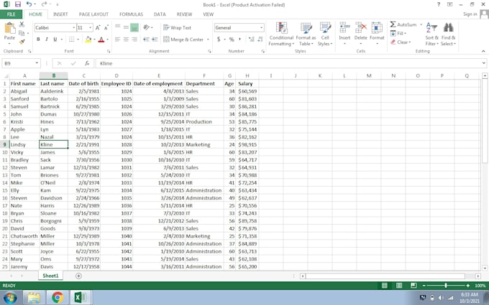Image resolution: width=489 pixels, height=305 pixels.
Task: Open the Format cells menu icon
Action: tap(377, 28)
